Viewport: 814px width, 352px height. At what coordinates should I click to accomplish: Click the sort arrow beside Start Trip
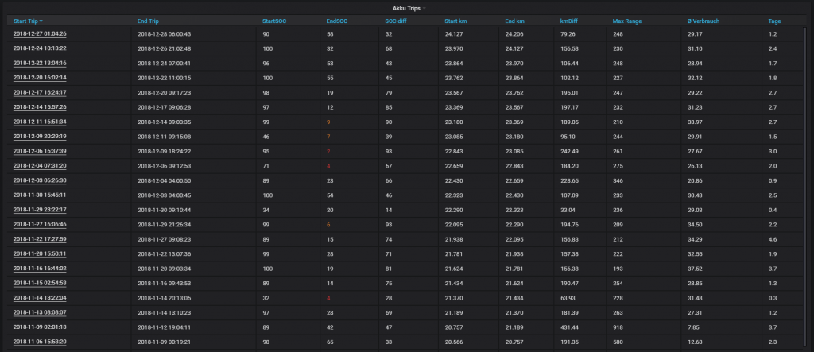point(41,21)
